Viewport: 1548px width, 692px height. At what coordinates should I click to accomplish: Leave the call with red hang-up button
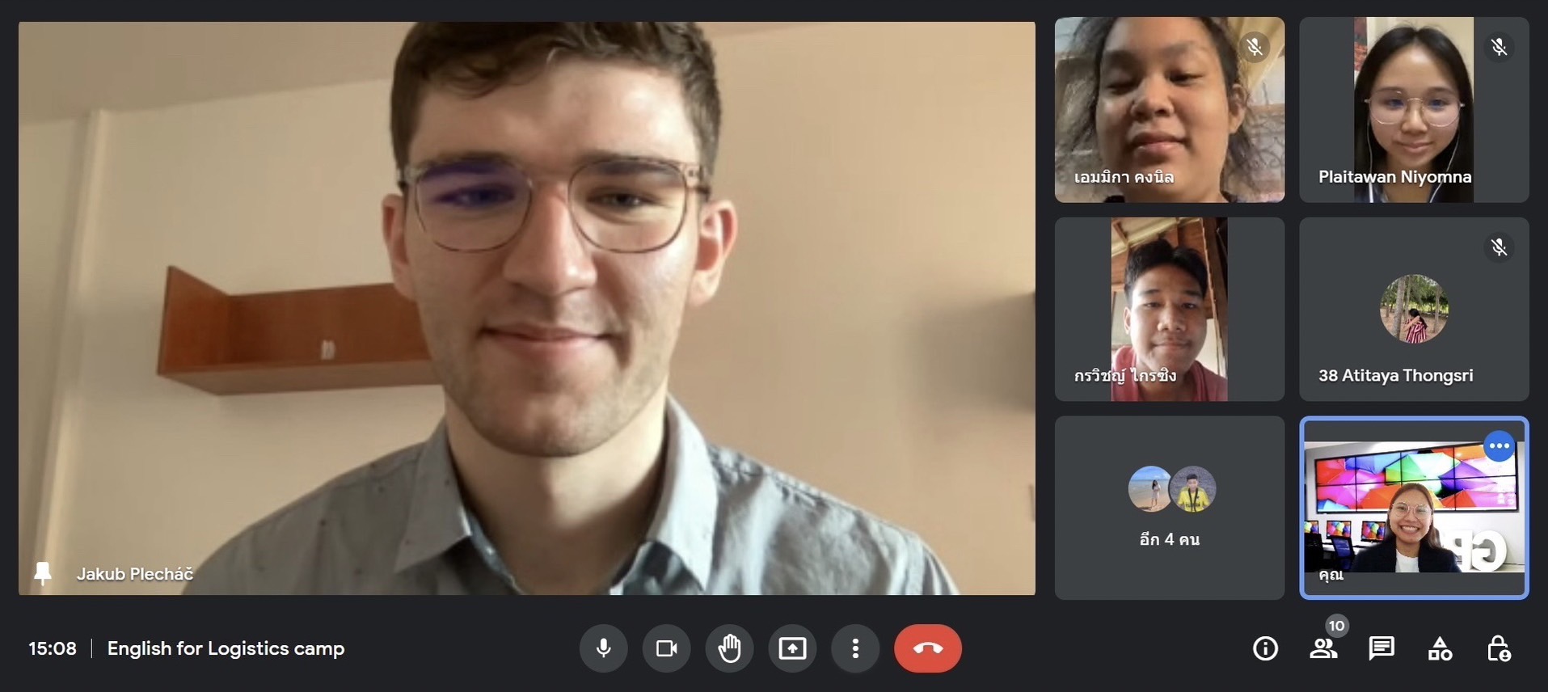click(x=927, y=648)
